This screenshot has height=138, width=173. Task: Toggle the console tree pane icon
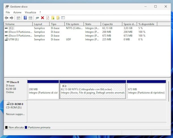(x=18, y=18)
